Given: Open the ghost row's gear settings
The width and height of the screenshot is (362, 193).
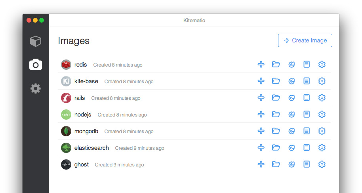Looking at the screenshot, I should (x=322, y=164).
